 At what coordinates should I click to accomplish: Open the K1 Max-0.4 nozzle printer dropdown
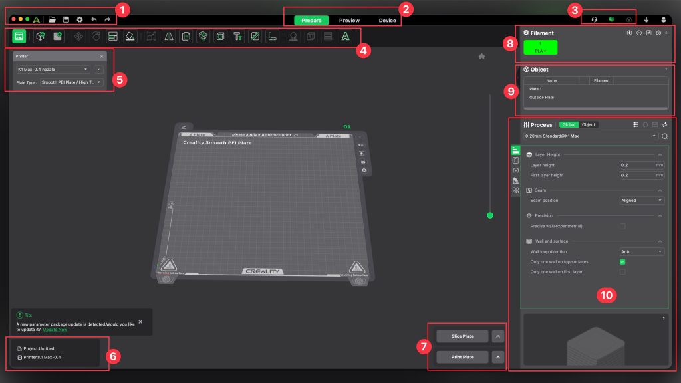point(53,69)
